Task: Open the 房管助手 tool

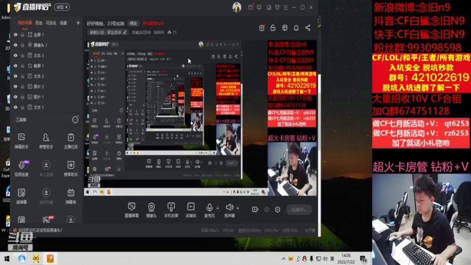Action: click(x=46, y=141)
